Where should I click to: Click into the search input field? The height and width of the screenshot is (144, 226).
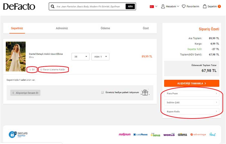(88, 7)
